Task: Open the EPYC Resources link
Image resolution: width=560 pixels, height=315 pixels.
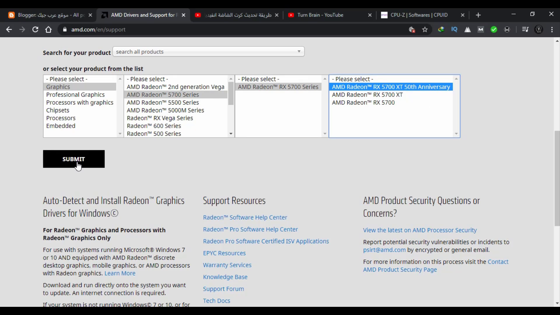Action: [224, 253]
